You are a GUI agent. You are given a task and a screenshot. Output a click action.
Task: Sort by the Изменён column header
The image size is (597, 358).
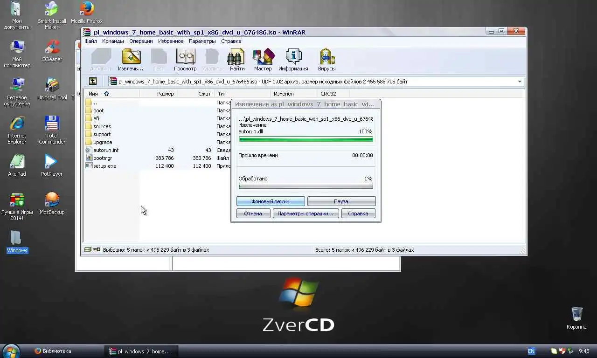[x=294, y=94]
